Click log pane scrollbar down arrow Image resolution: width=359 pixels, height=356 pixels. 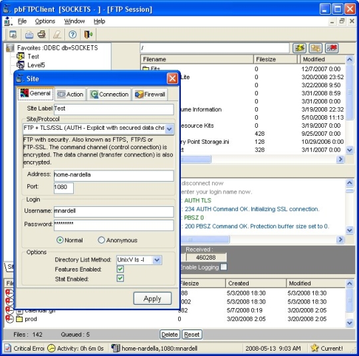pyautogui.click(x=350, y=230)
